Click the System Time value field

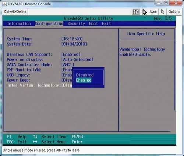[72, 39]
